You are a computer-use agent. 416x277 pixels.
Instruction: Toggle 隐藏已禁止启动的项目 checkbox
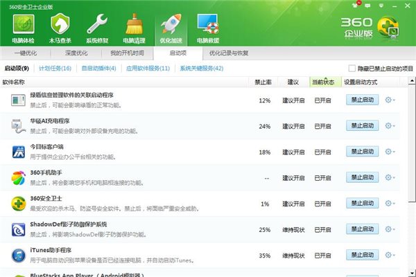[352, 69]
